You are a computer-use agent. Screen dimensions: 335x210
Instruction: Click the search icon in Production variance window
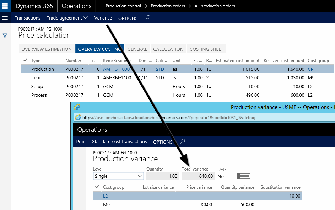183,141
